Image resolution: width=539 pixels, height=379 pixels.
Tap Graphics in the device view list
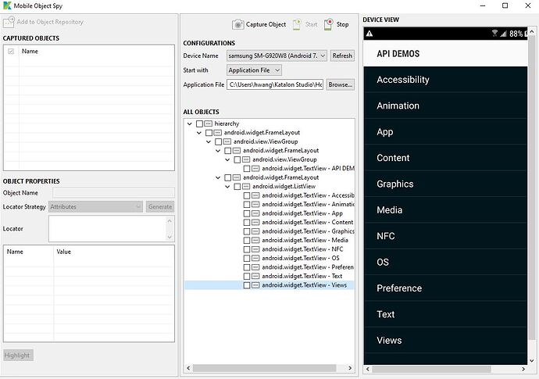394,184
